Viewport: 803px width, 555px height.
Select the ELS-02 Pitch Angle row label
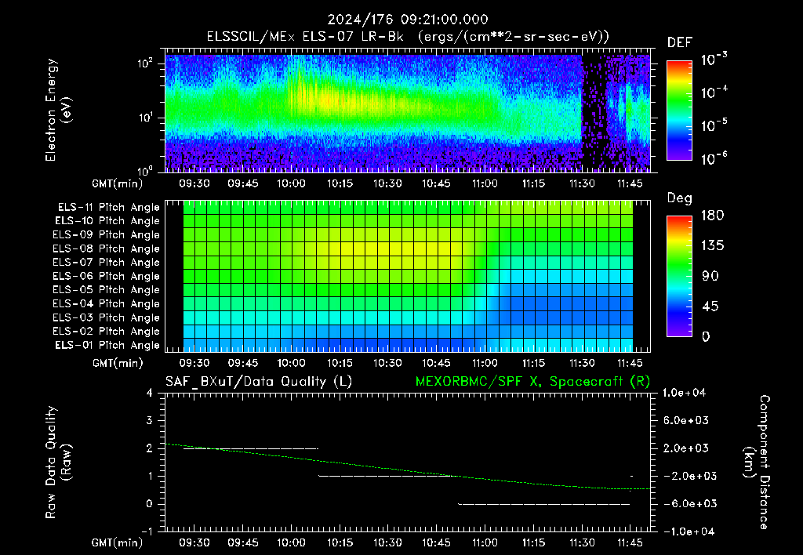tap(107, 332)
